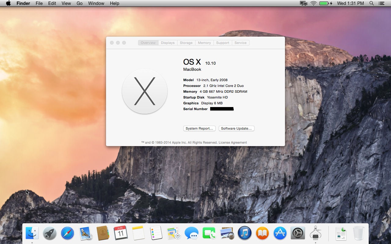The image size is (391, 244).
Task: Open File menu
Action: pyautogui.click(x=39, y=3)
